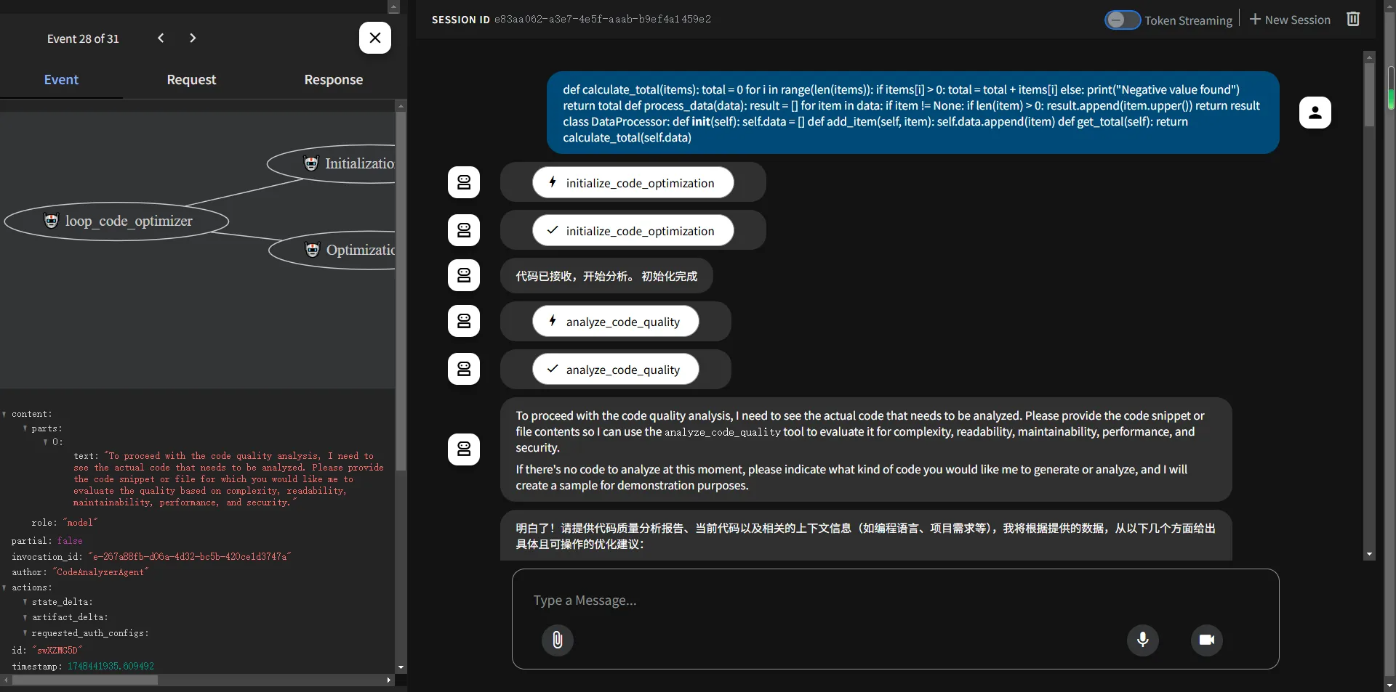Attach a file with the paperclip icon
The width and height of the screenshot is (1396, 692).
point(558,640)
